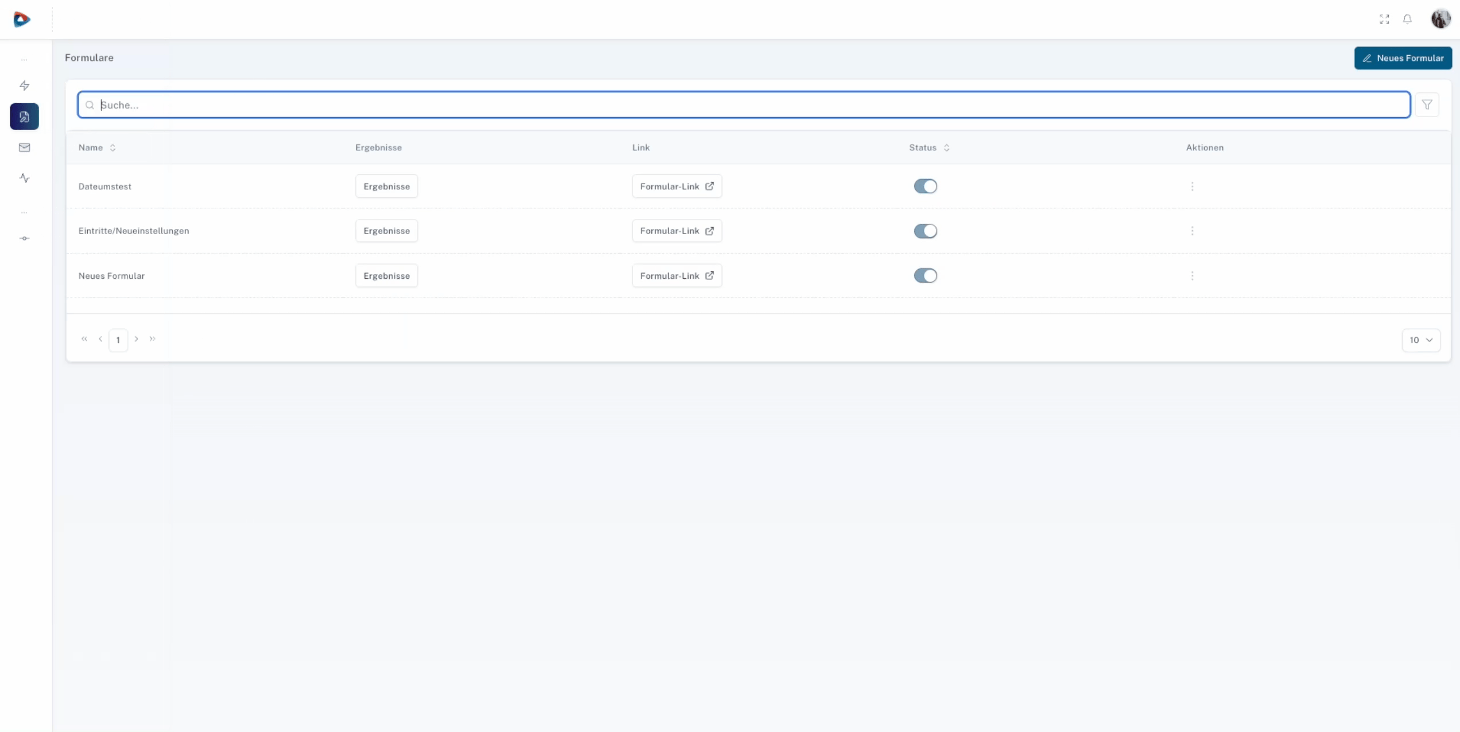Screen dimensions: 1460x732
Task: Toggle fullscreen mode icon
Action: tap(1384, 19)
